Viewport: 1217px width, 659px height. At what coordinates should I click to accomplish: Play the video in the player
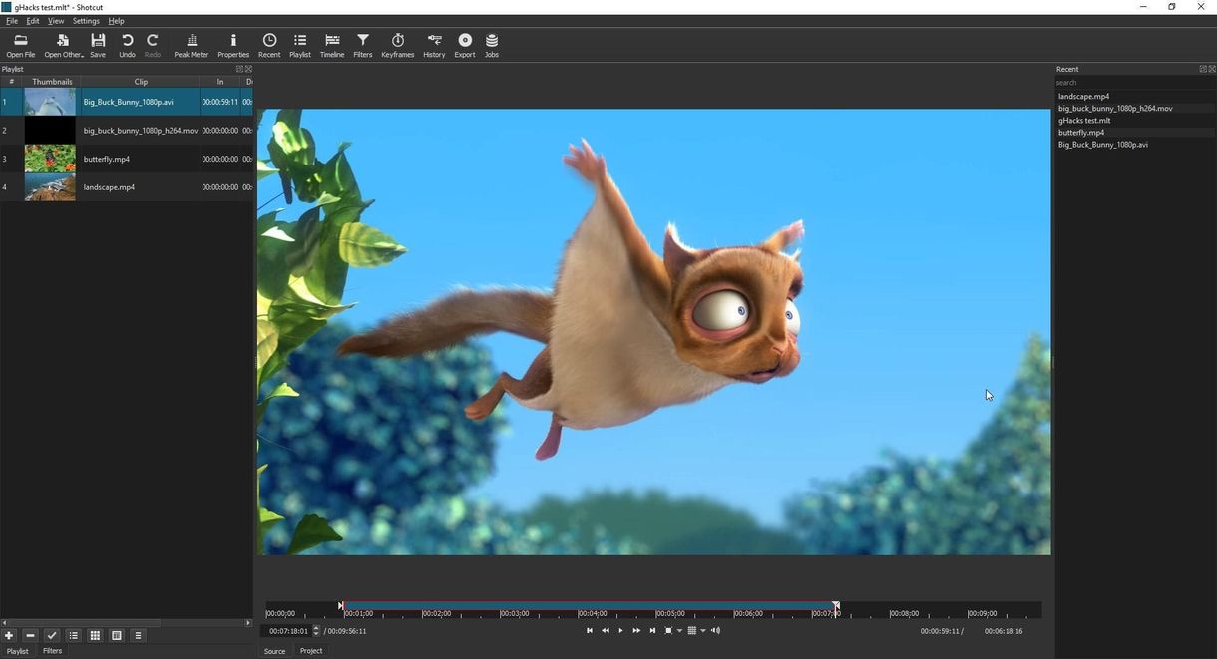pos(620,630)
